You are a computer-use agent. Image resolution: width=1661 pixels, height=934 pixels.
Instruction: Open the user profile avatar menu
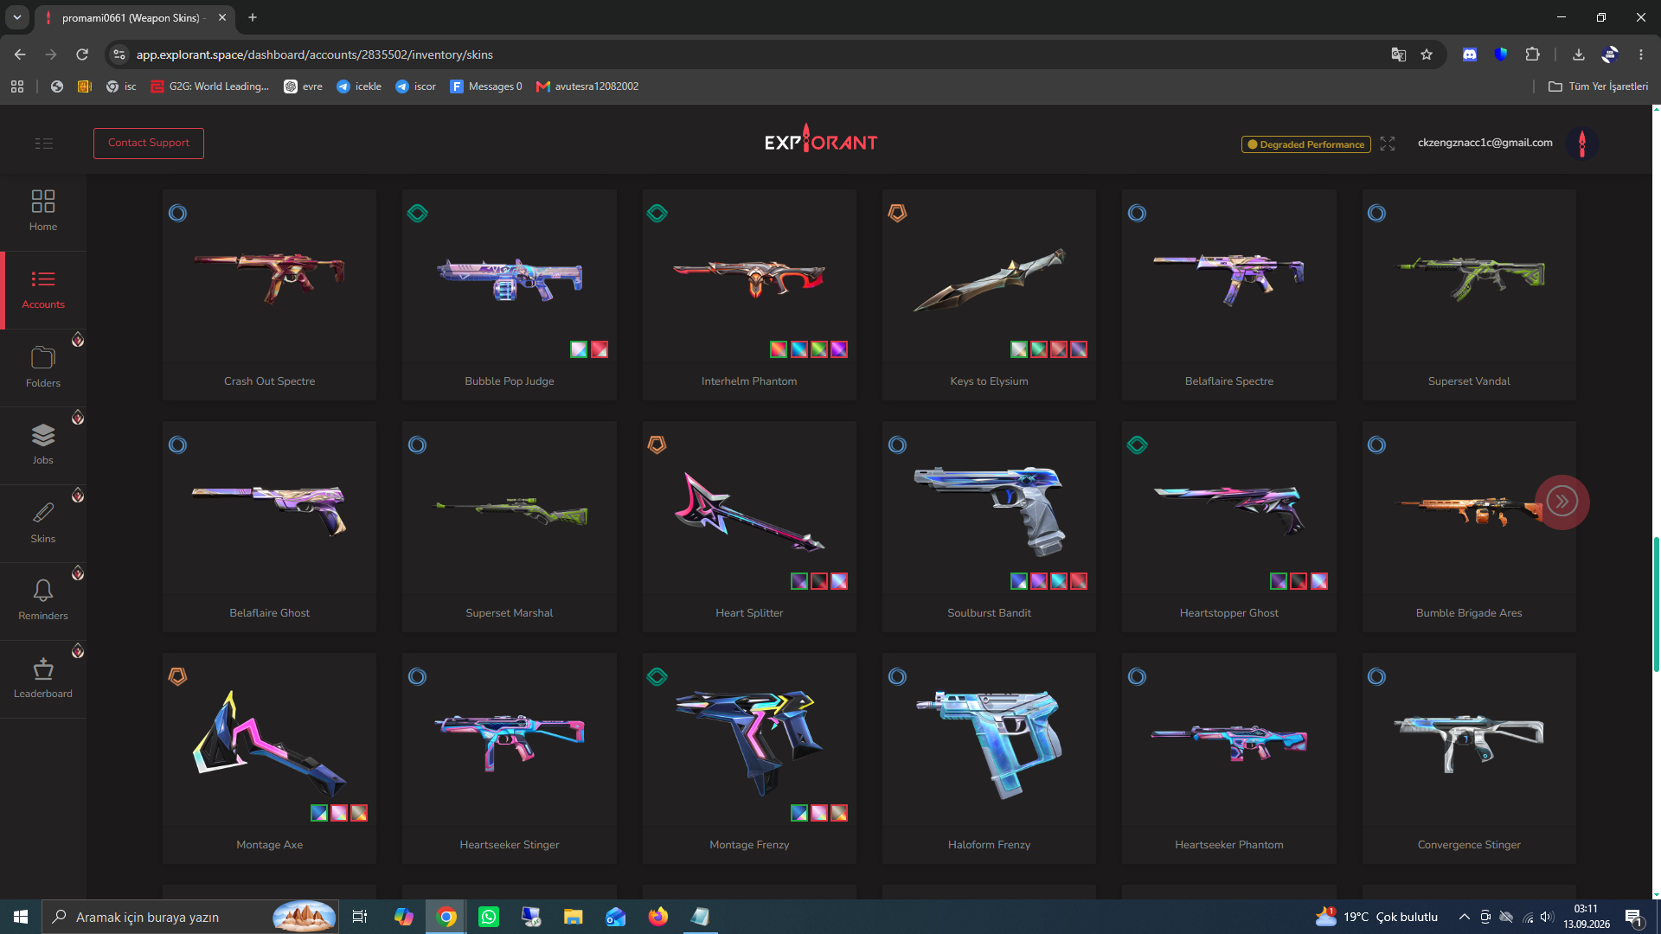point(1582,144)
